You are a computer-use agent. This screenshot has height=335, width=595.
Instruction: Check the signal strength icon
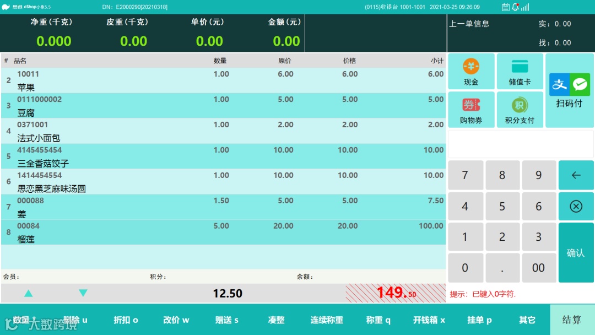(525, 7)
